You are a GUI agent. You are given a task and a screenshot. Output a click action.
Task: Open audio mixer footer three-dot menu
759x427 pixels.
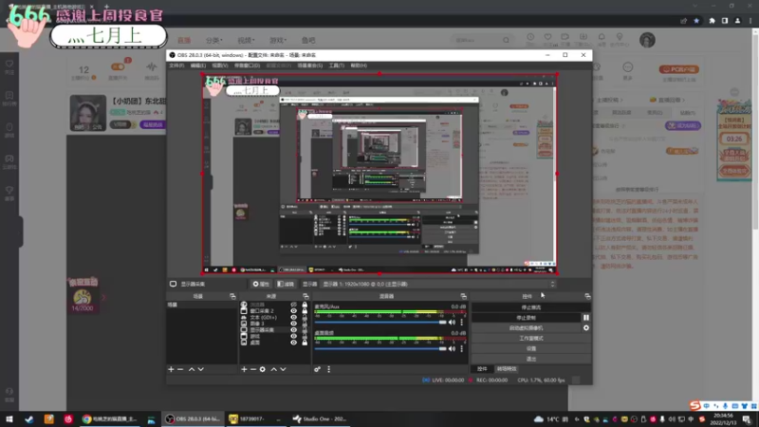328,369
